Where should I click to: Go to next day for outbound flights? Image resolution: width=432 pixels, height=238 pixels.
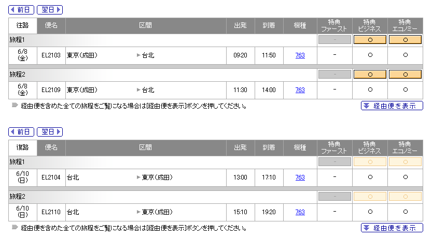coord(50,10)
